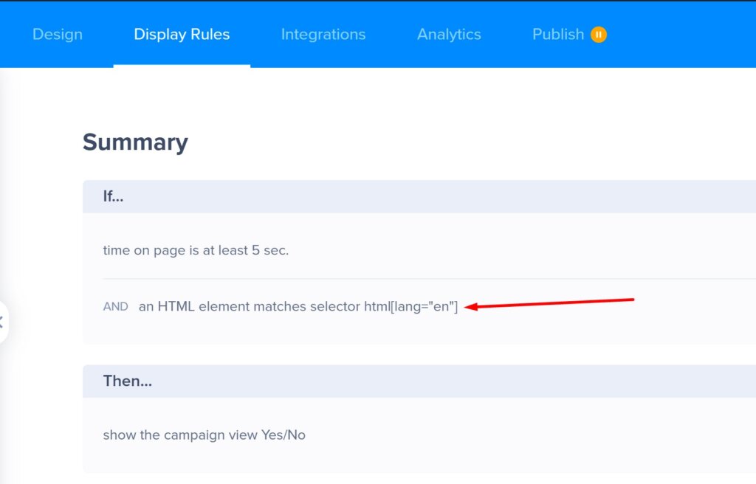The height and width of the screenshot is (484, 756).
Task: Click the 'If...' section header
Action: coord(113,196)
